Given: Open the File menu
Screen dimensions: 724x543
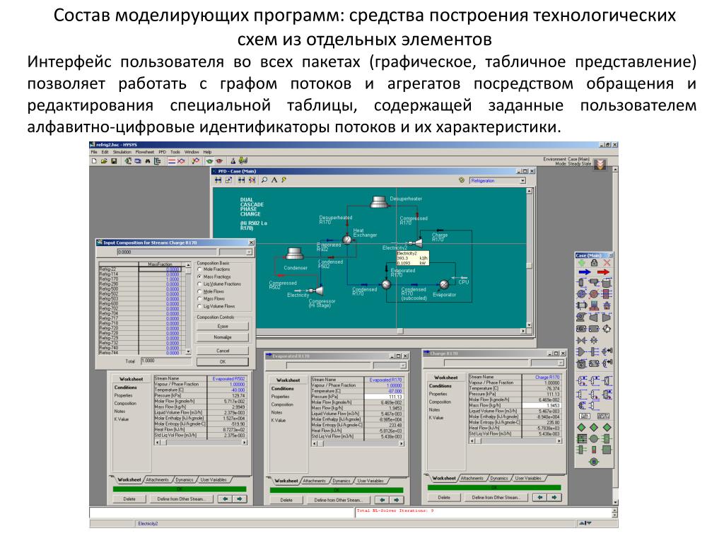Looking at the screenshot, I should (x=94, y=152).
